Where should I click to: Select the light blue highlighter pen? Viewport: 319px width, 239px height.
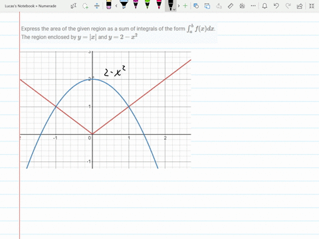pos(124,5)
